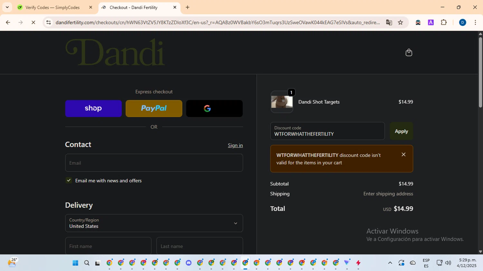Click the Dandi Shot Targets product thumbnail
Image resolution: width=483 pixels, height=271 pixels.
coord(282,102)
